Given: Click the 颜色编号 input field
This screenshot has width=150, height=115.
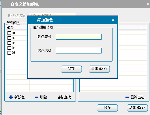Looking at the screenshot, I should 78,37.
